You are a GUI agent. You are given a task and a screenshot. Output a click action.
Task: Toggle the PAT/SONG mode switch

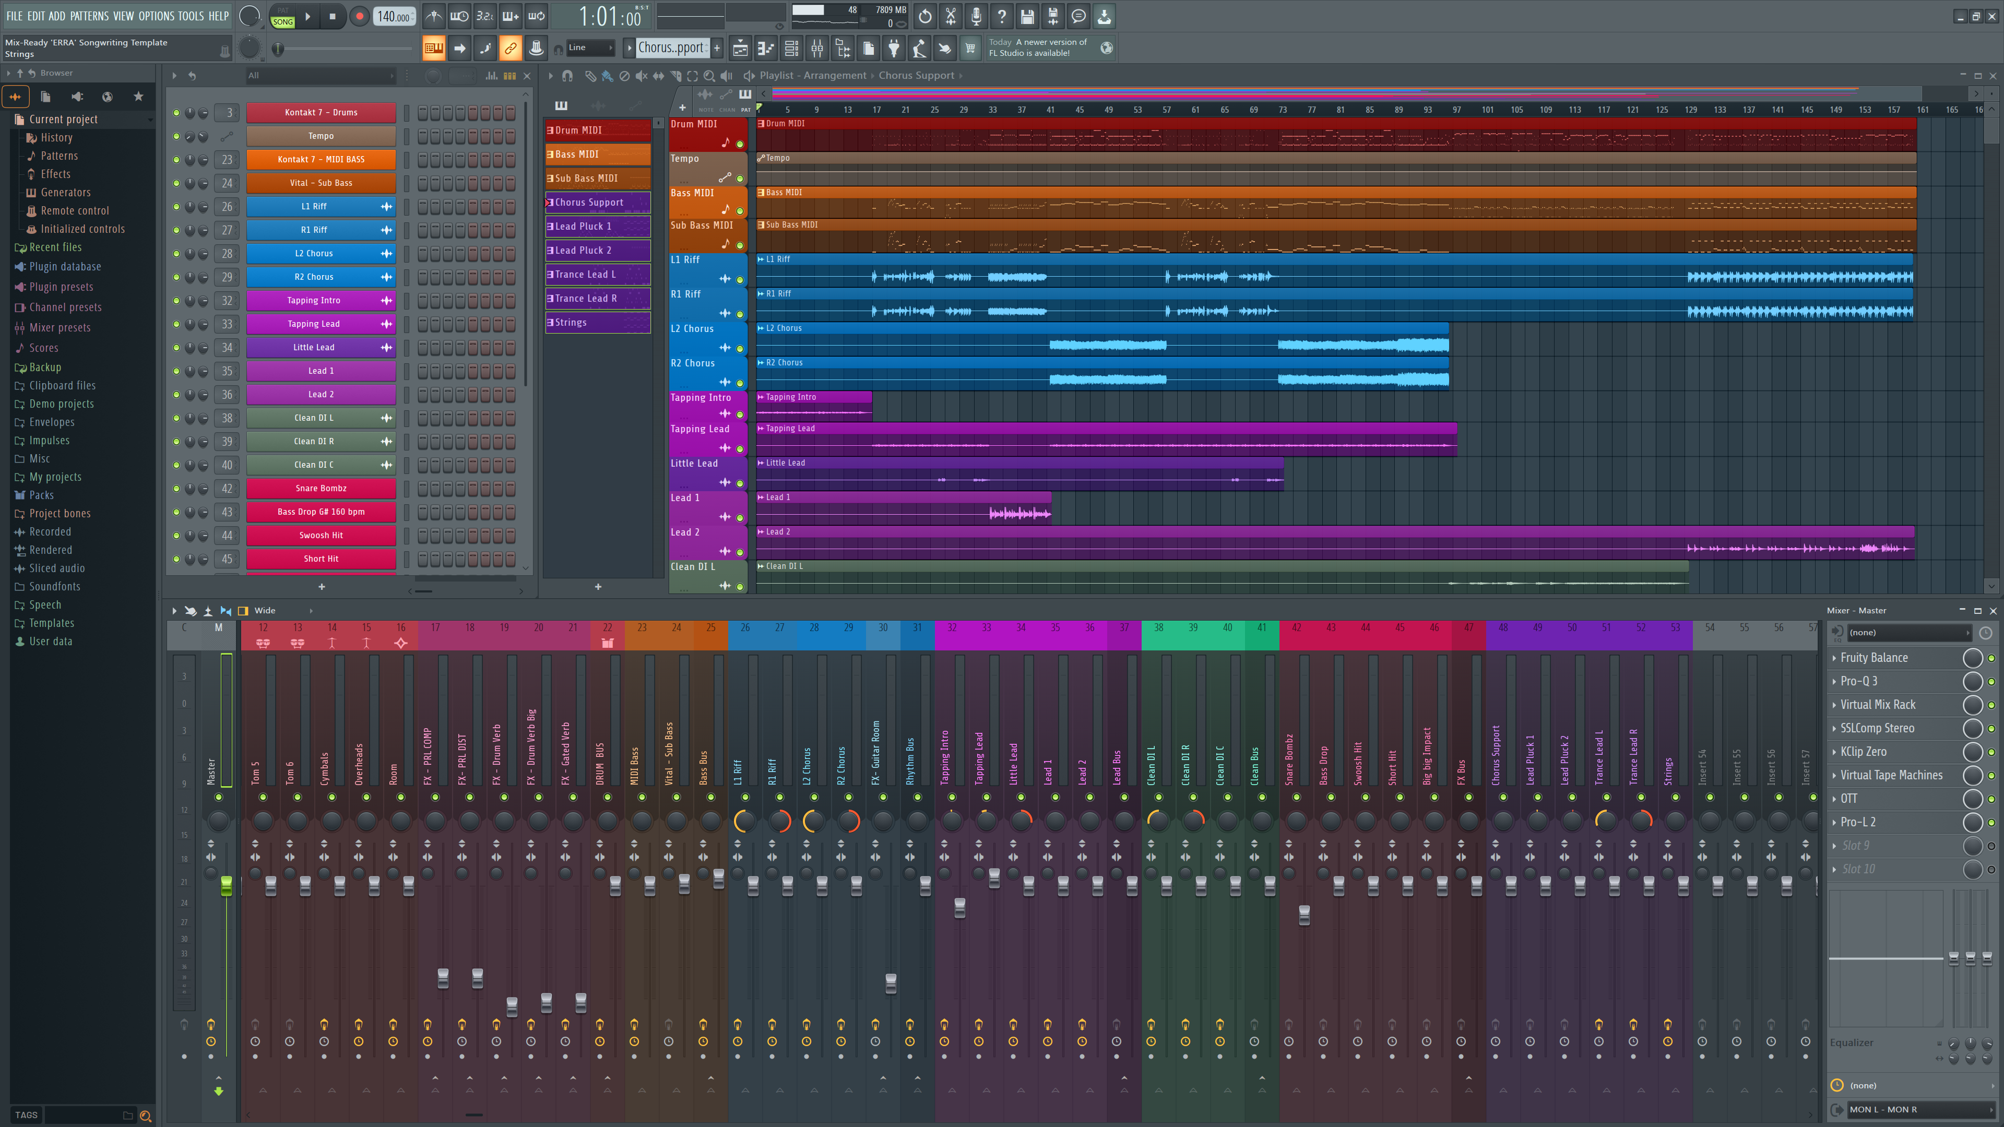(x=282, y=16)
